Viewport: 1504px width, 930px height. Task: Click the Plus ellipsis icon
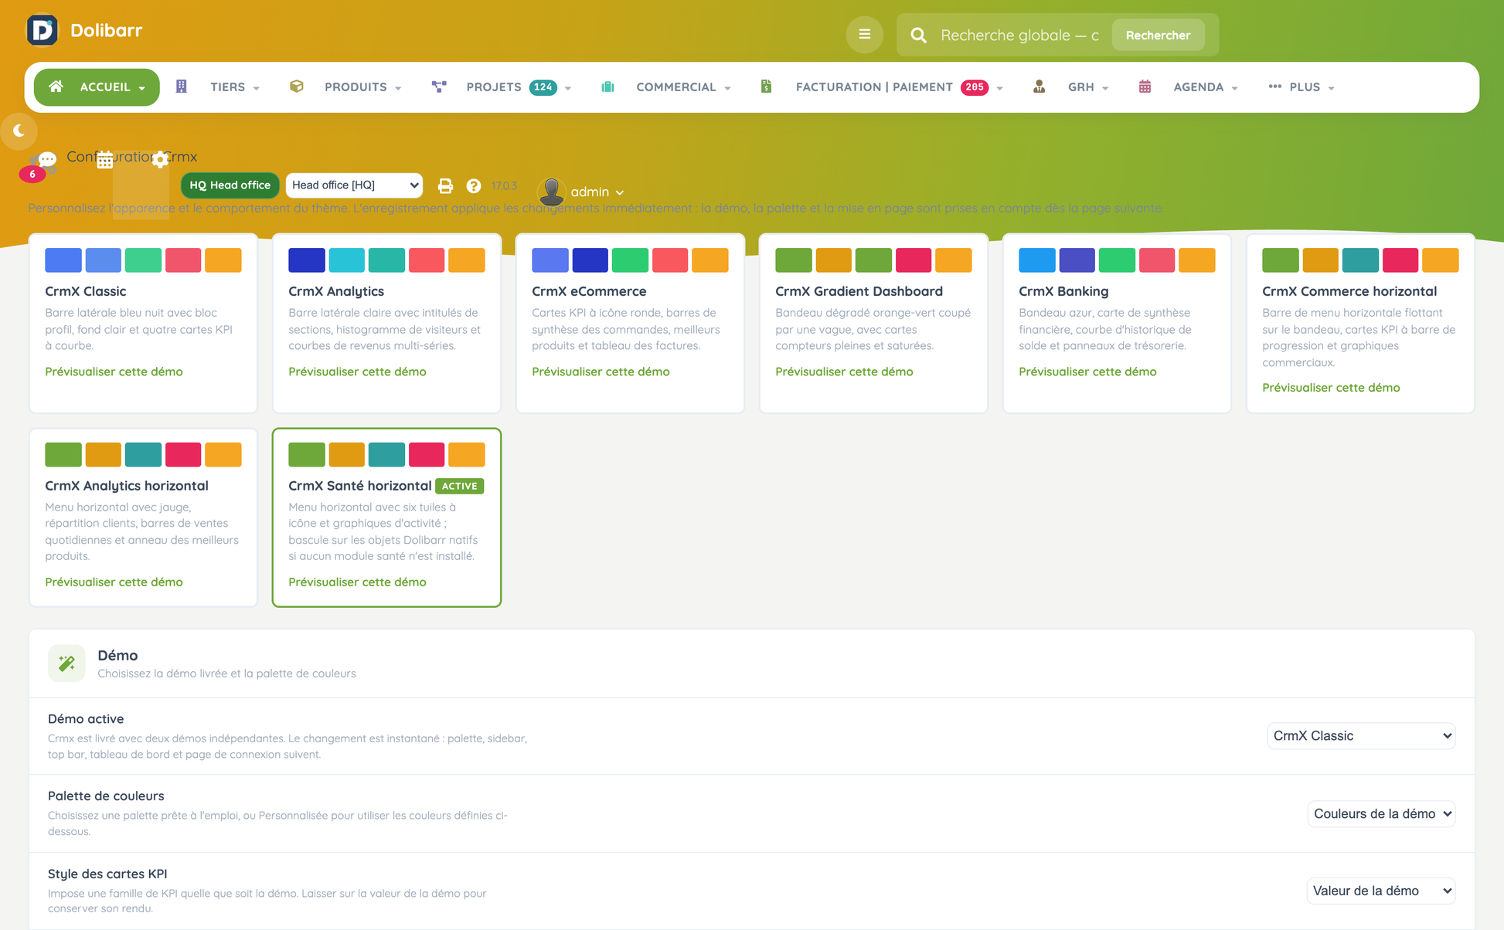pos(1274,87)
